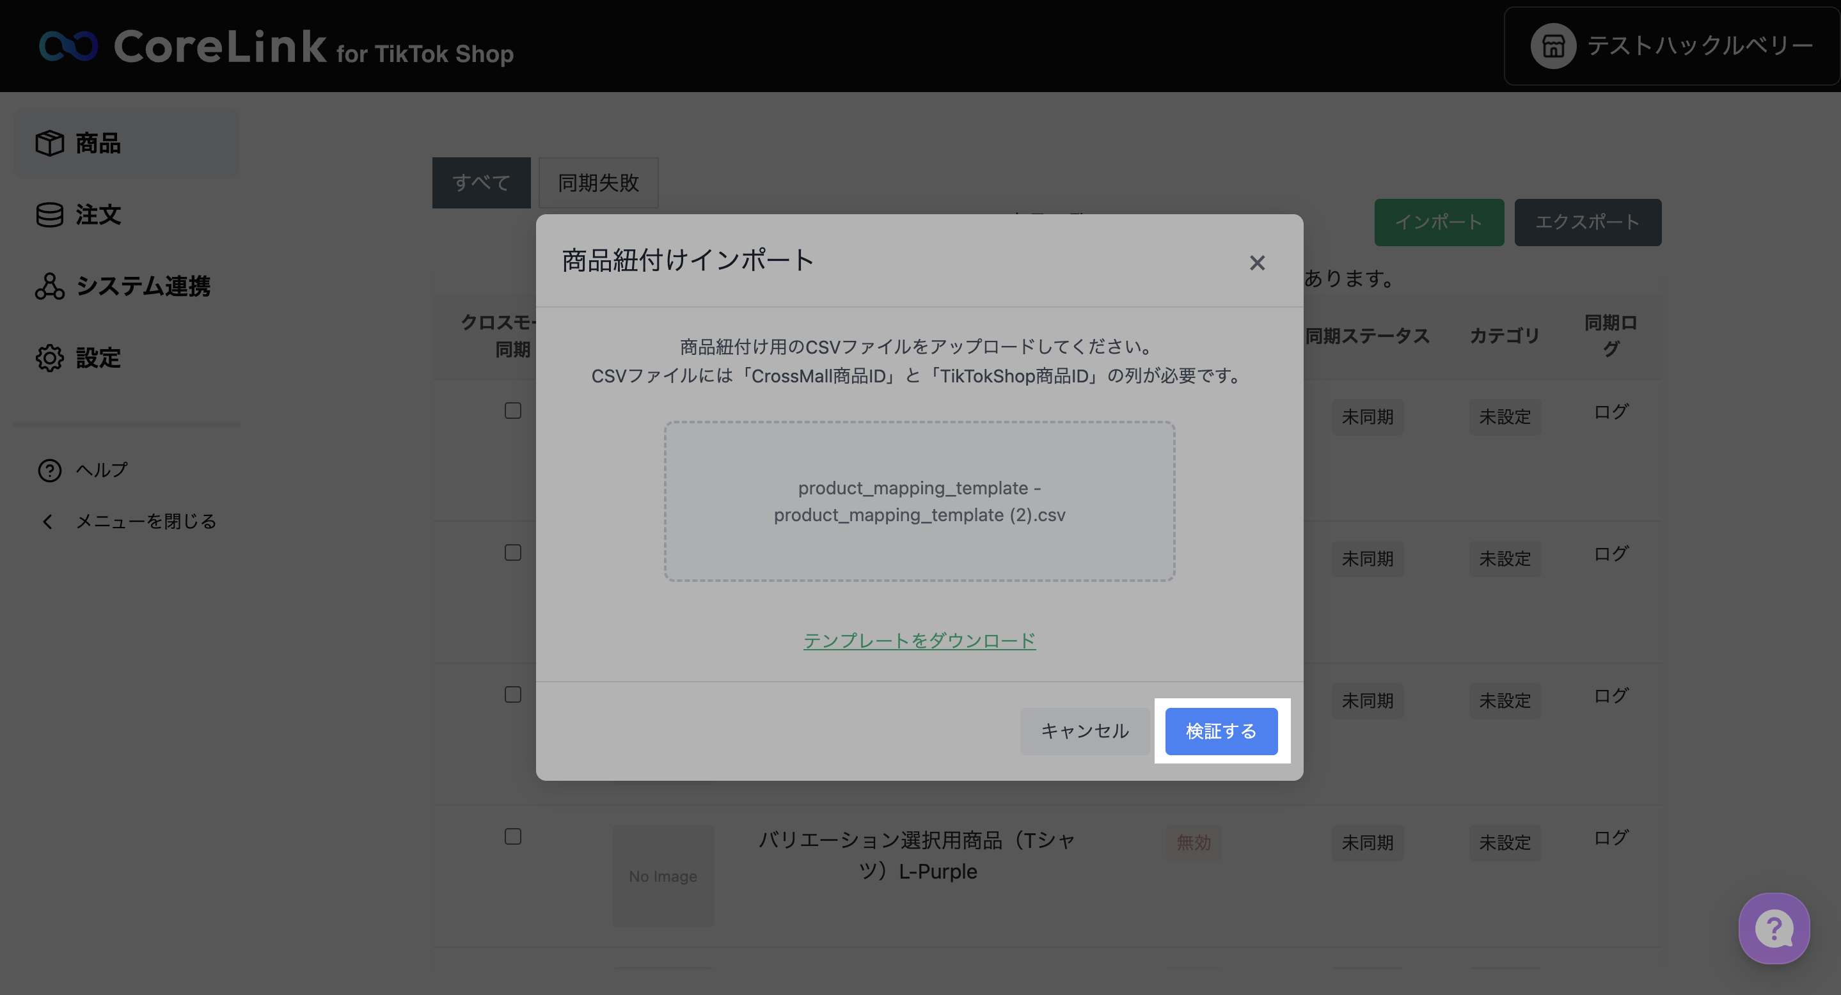Image resolution: width=1841 pixels, height=995 pixels.
Task: Click the CoreLink infinity logo icon
Action: click(68, 47)
